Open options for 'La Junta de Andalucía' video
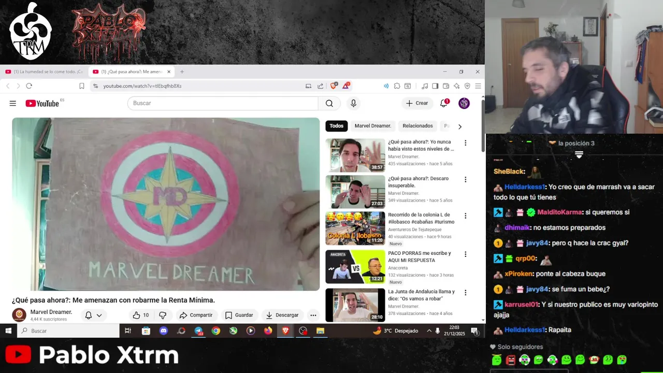The image size is (663, 373). [x=465, y=293]
